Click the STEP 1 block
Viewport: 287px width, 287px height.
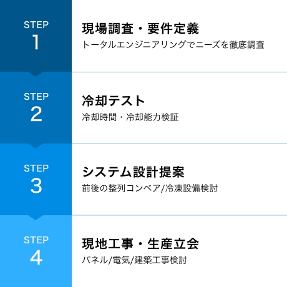tap(36, 36)
